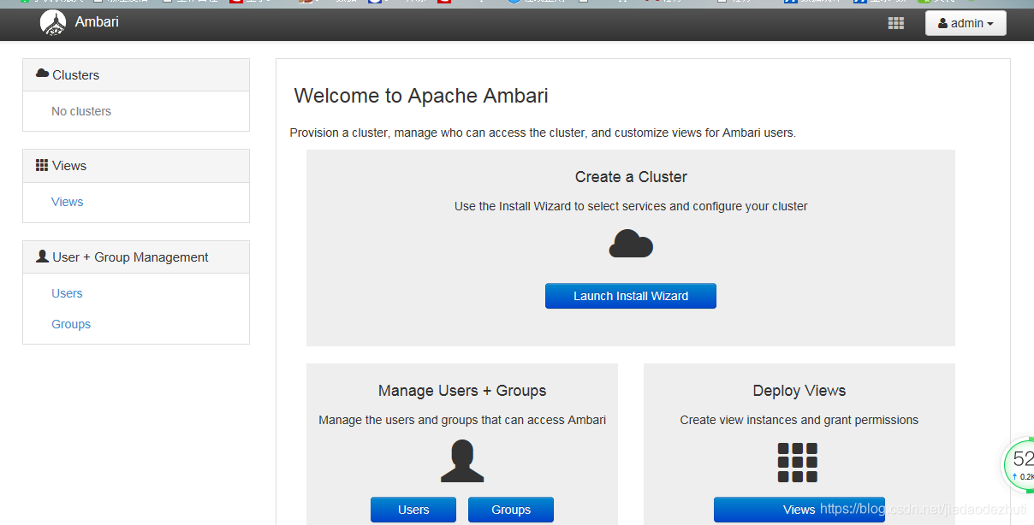The width and height of the screenshot is (1034, 525).
Task: Open the Groups link in sidebar
Action: click(x=71, y=324)
